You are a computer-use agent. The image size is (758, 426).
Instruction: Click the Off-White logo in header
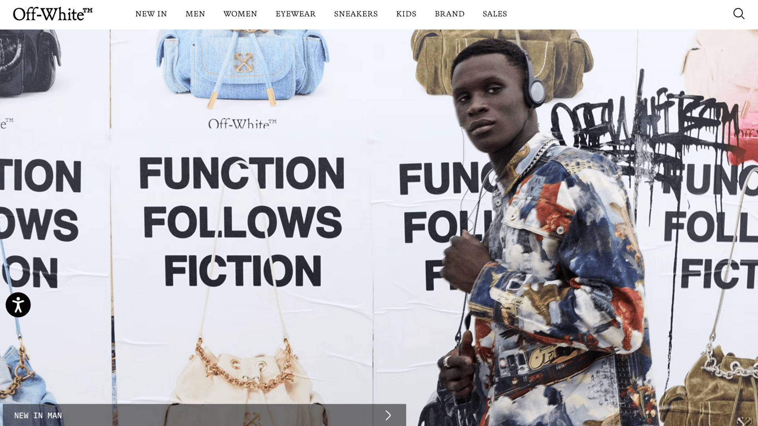pos(53,14)
